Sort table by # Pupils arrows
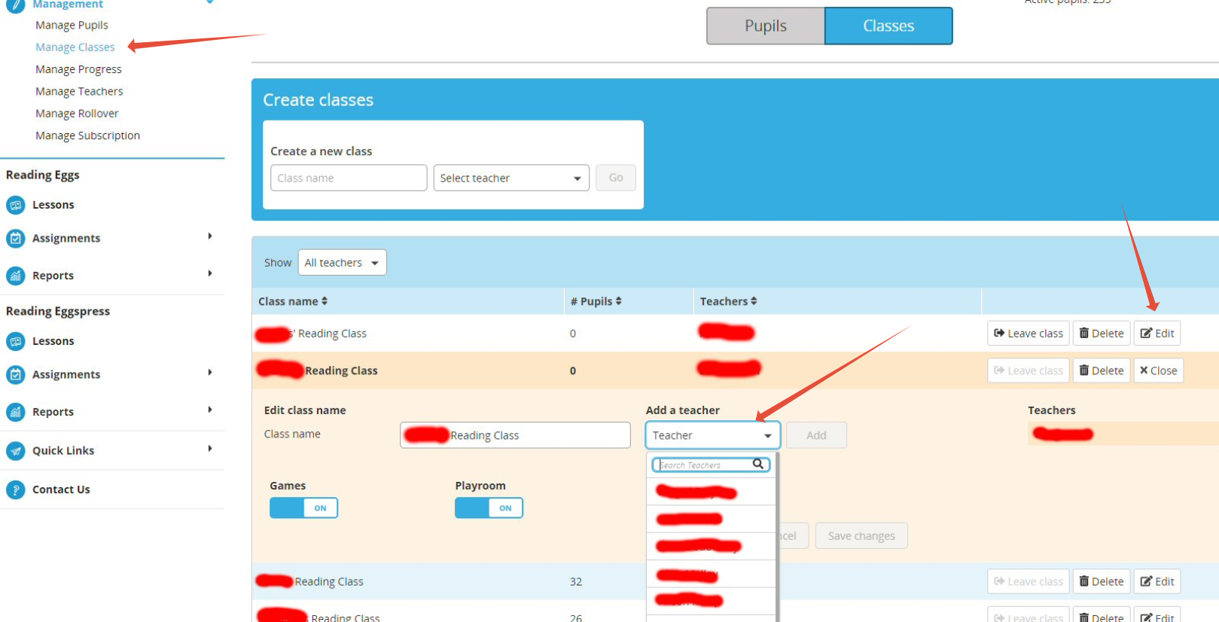The width and height of the screenshot is (1219, 622). click(x=619, y=301)
